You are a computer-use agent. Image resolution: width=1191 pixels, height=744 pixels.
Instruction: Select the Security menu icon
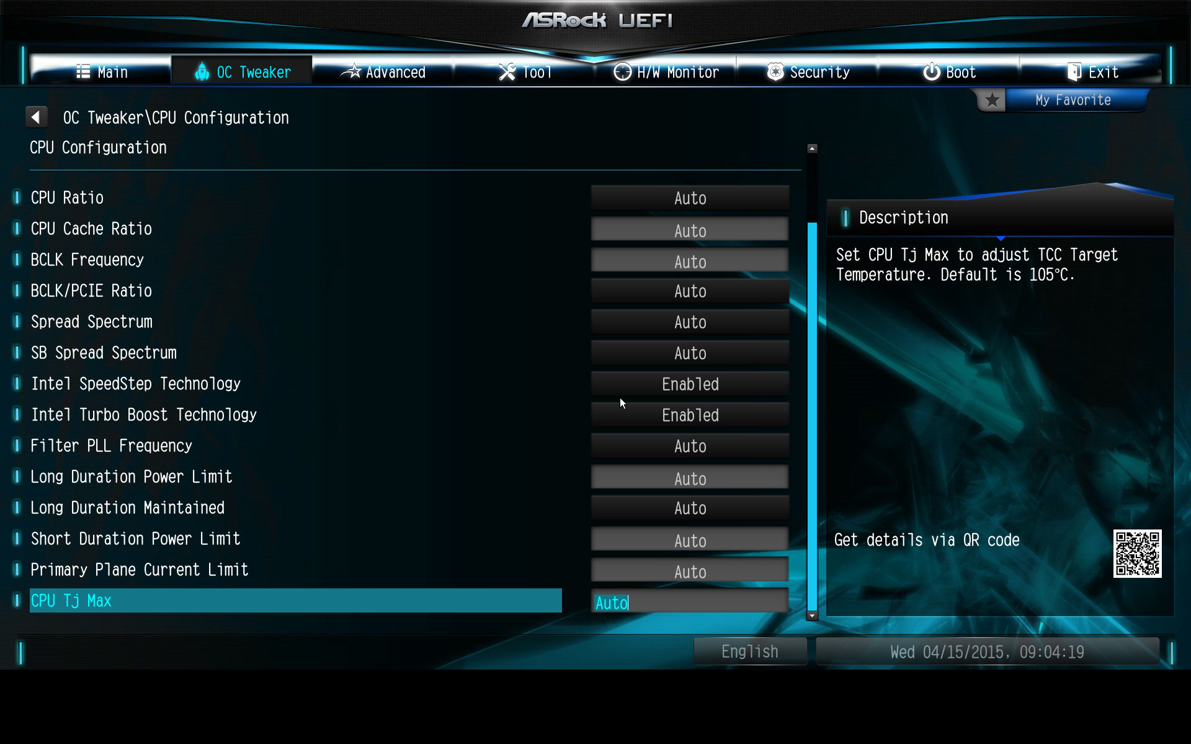[x=772, y=71]
